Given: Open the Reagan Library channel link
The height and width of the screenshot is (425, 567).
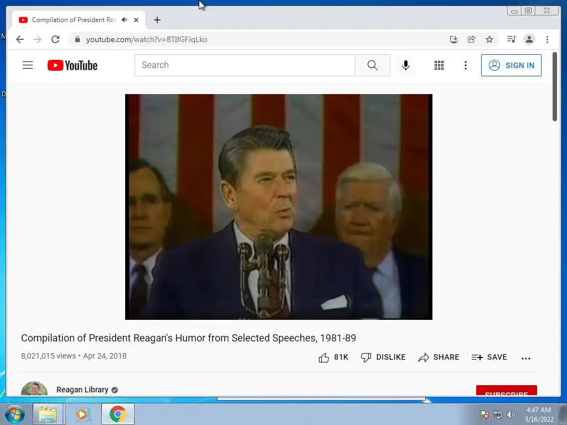Looking at the screenshot, I should coord(82,390).
